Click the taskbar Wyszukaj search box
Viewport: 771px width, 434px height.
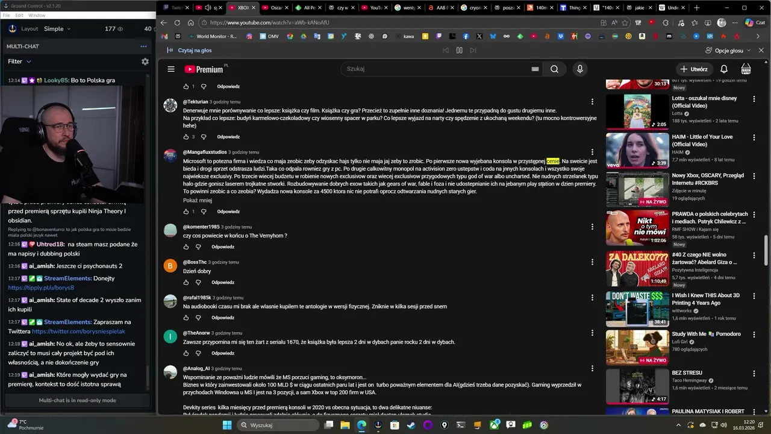[x=278, y=425]
